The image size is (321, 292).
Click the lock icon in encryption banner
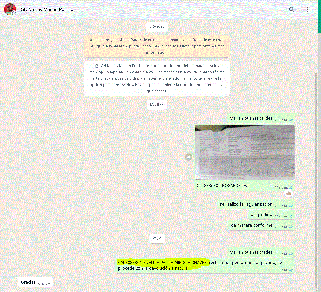click(91, 39)
